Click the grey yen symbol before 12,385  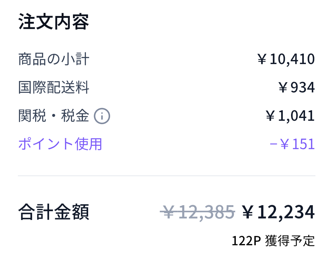tap(169, 212)
